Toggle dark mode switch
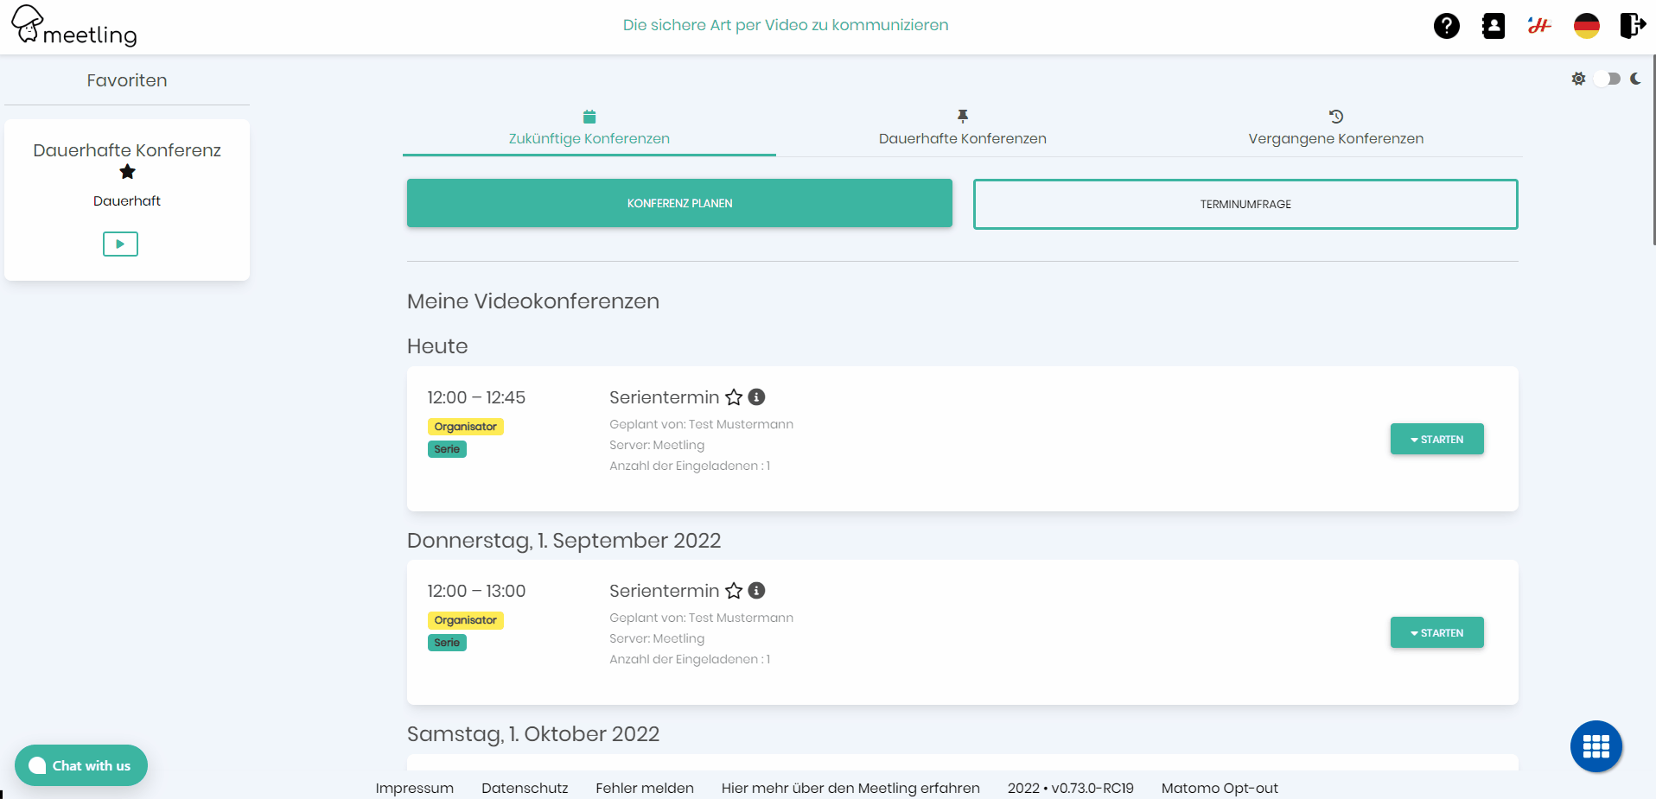 click(1607, 79)
